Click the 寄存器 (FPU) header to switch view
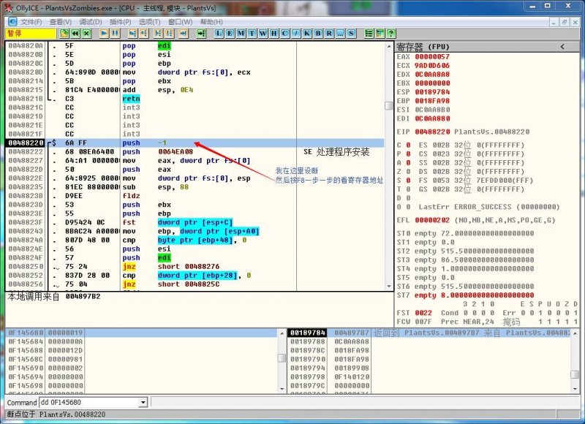585x424 pixels. (x=423, y=47)
